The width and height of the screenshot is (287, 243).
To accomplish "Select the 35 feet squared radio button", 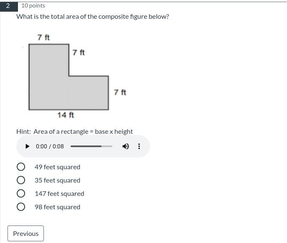I will click(x=21, y=180).
